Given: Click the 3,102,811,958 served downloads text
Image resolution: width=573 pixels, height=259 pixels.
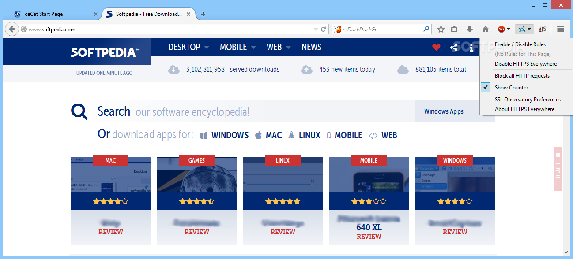Looking at the screenshot, I should 233,69.
